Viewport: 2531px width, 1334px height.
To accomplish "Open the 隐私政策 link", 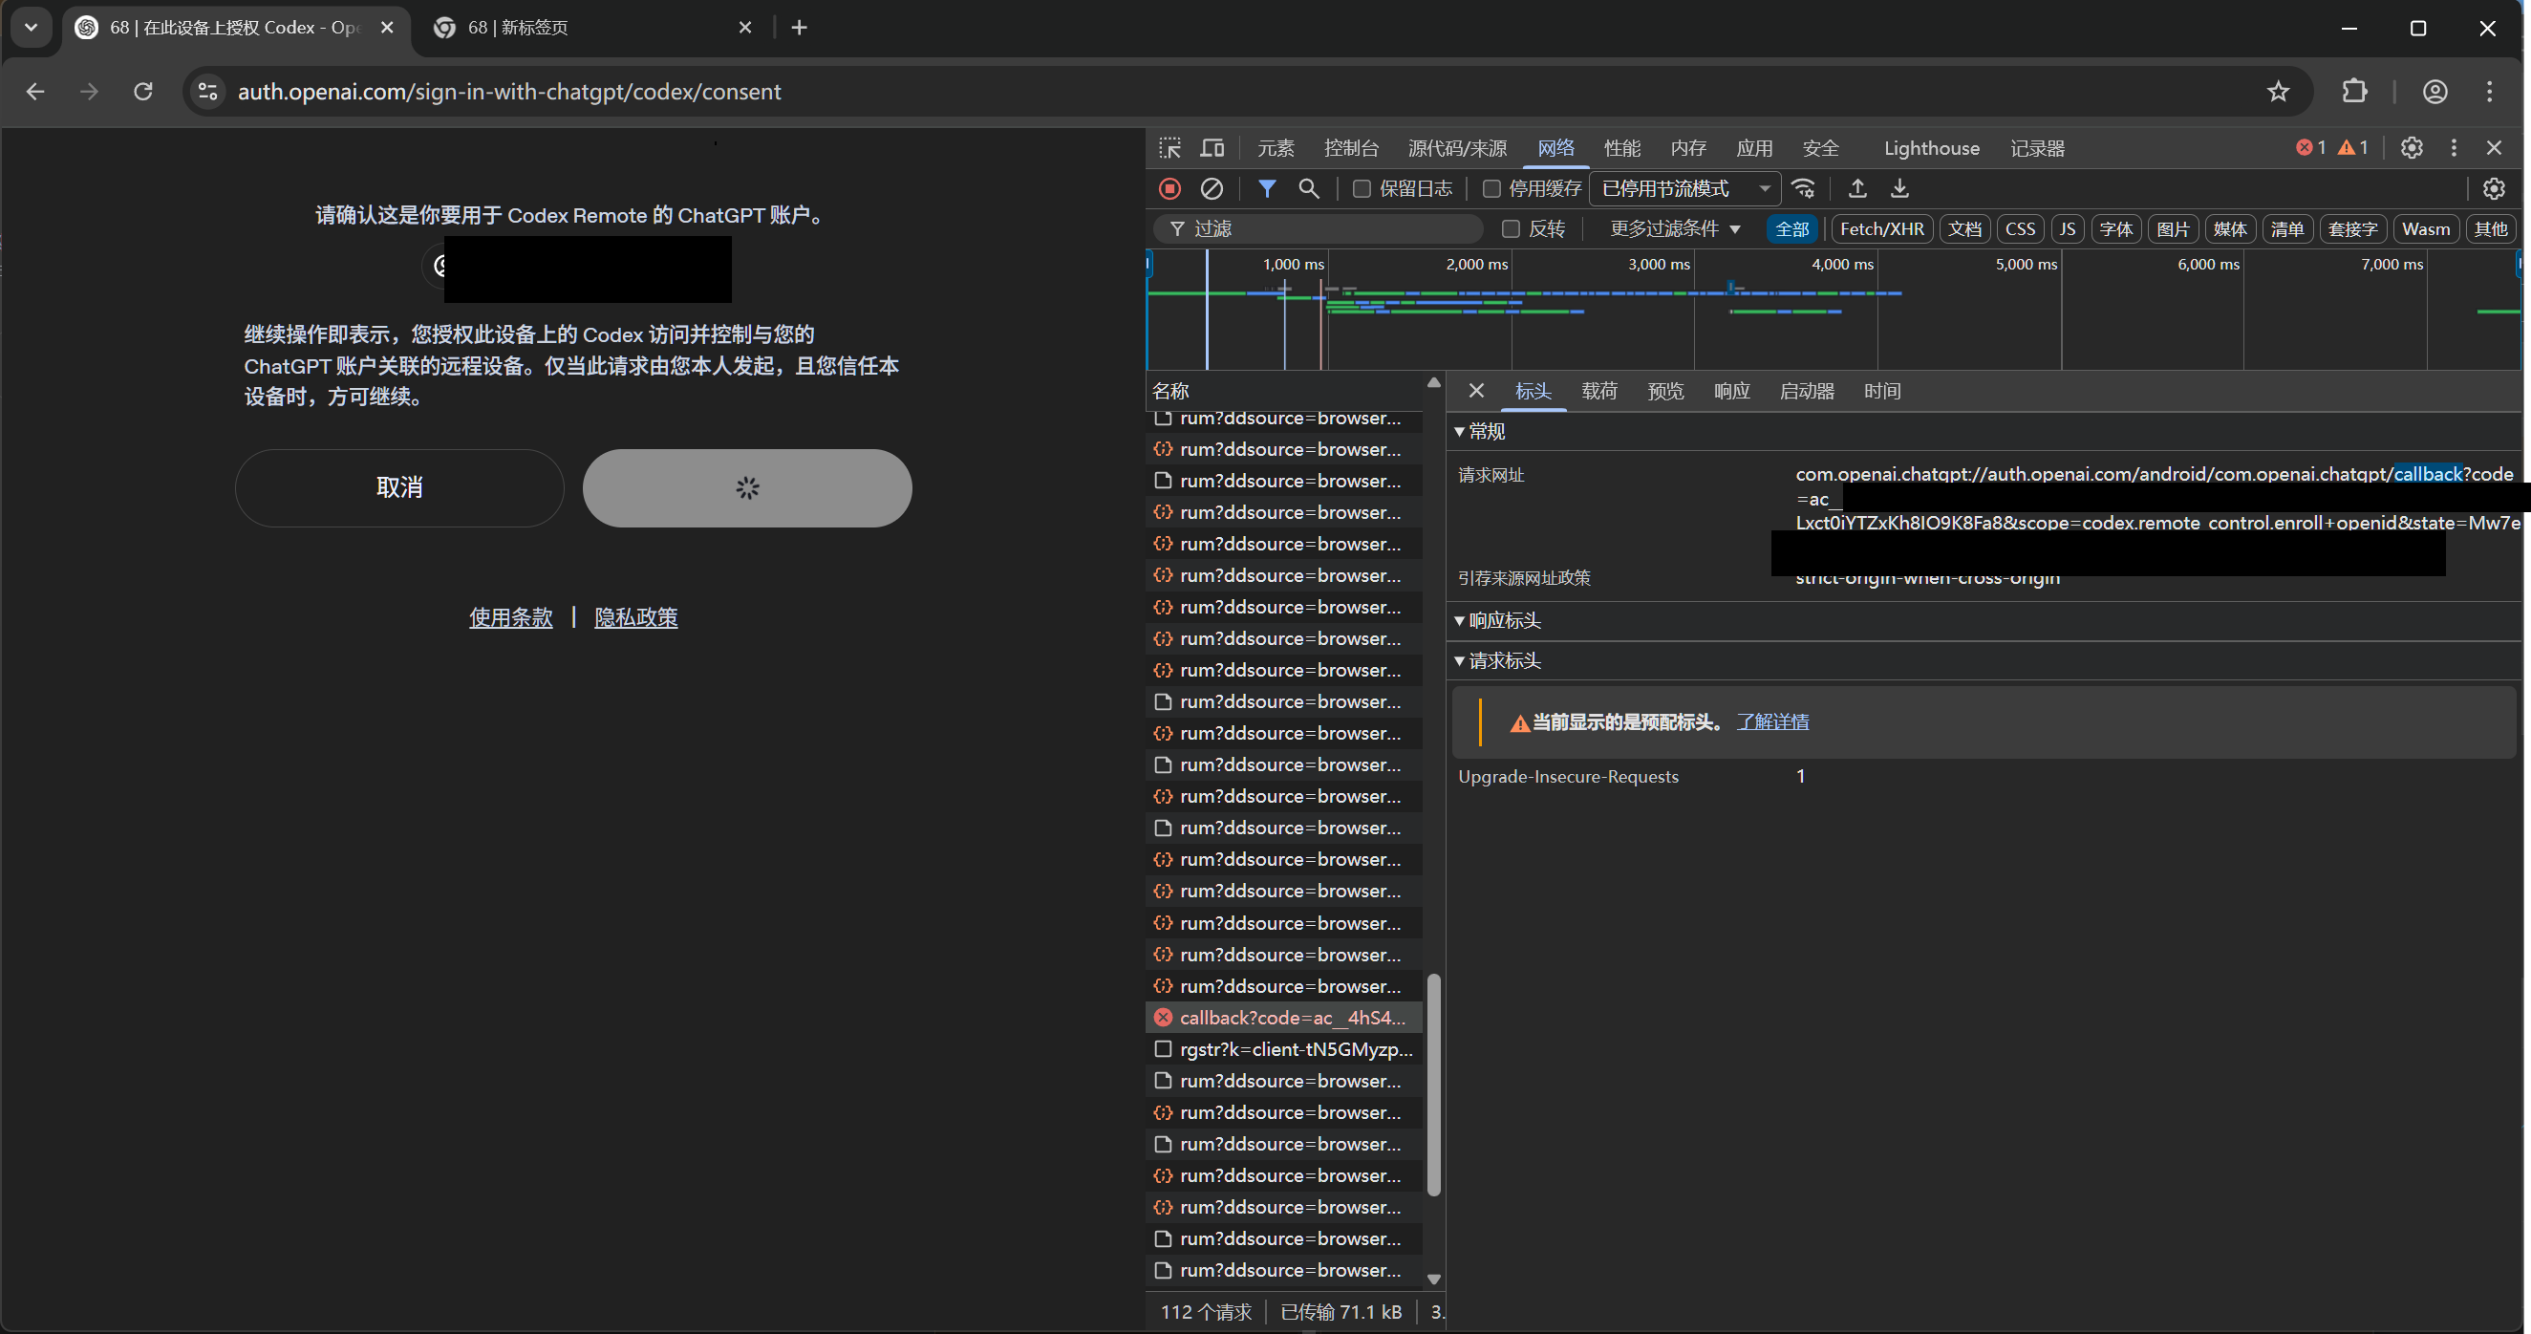I will click(635, 618).
